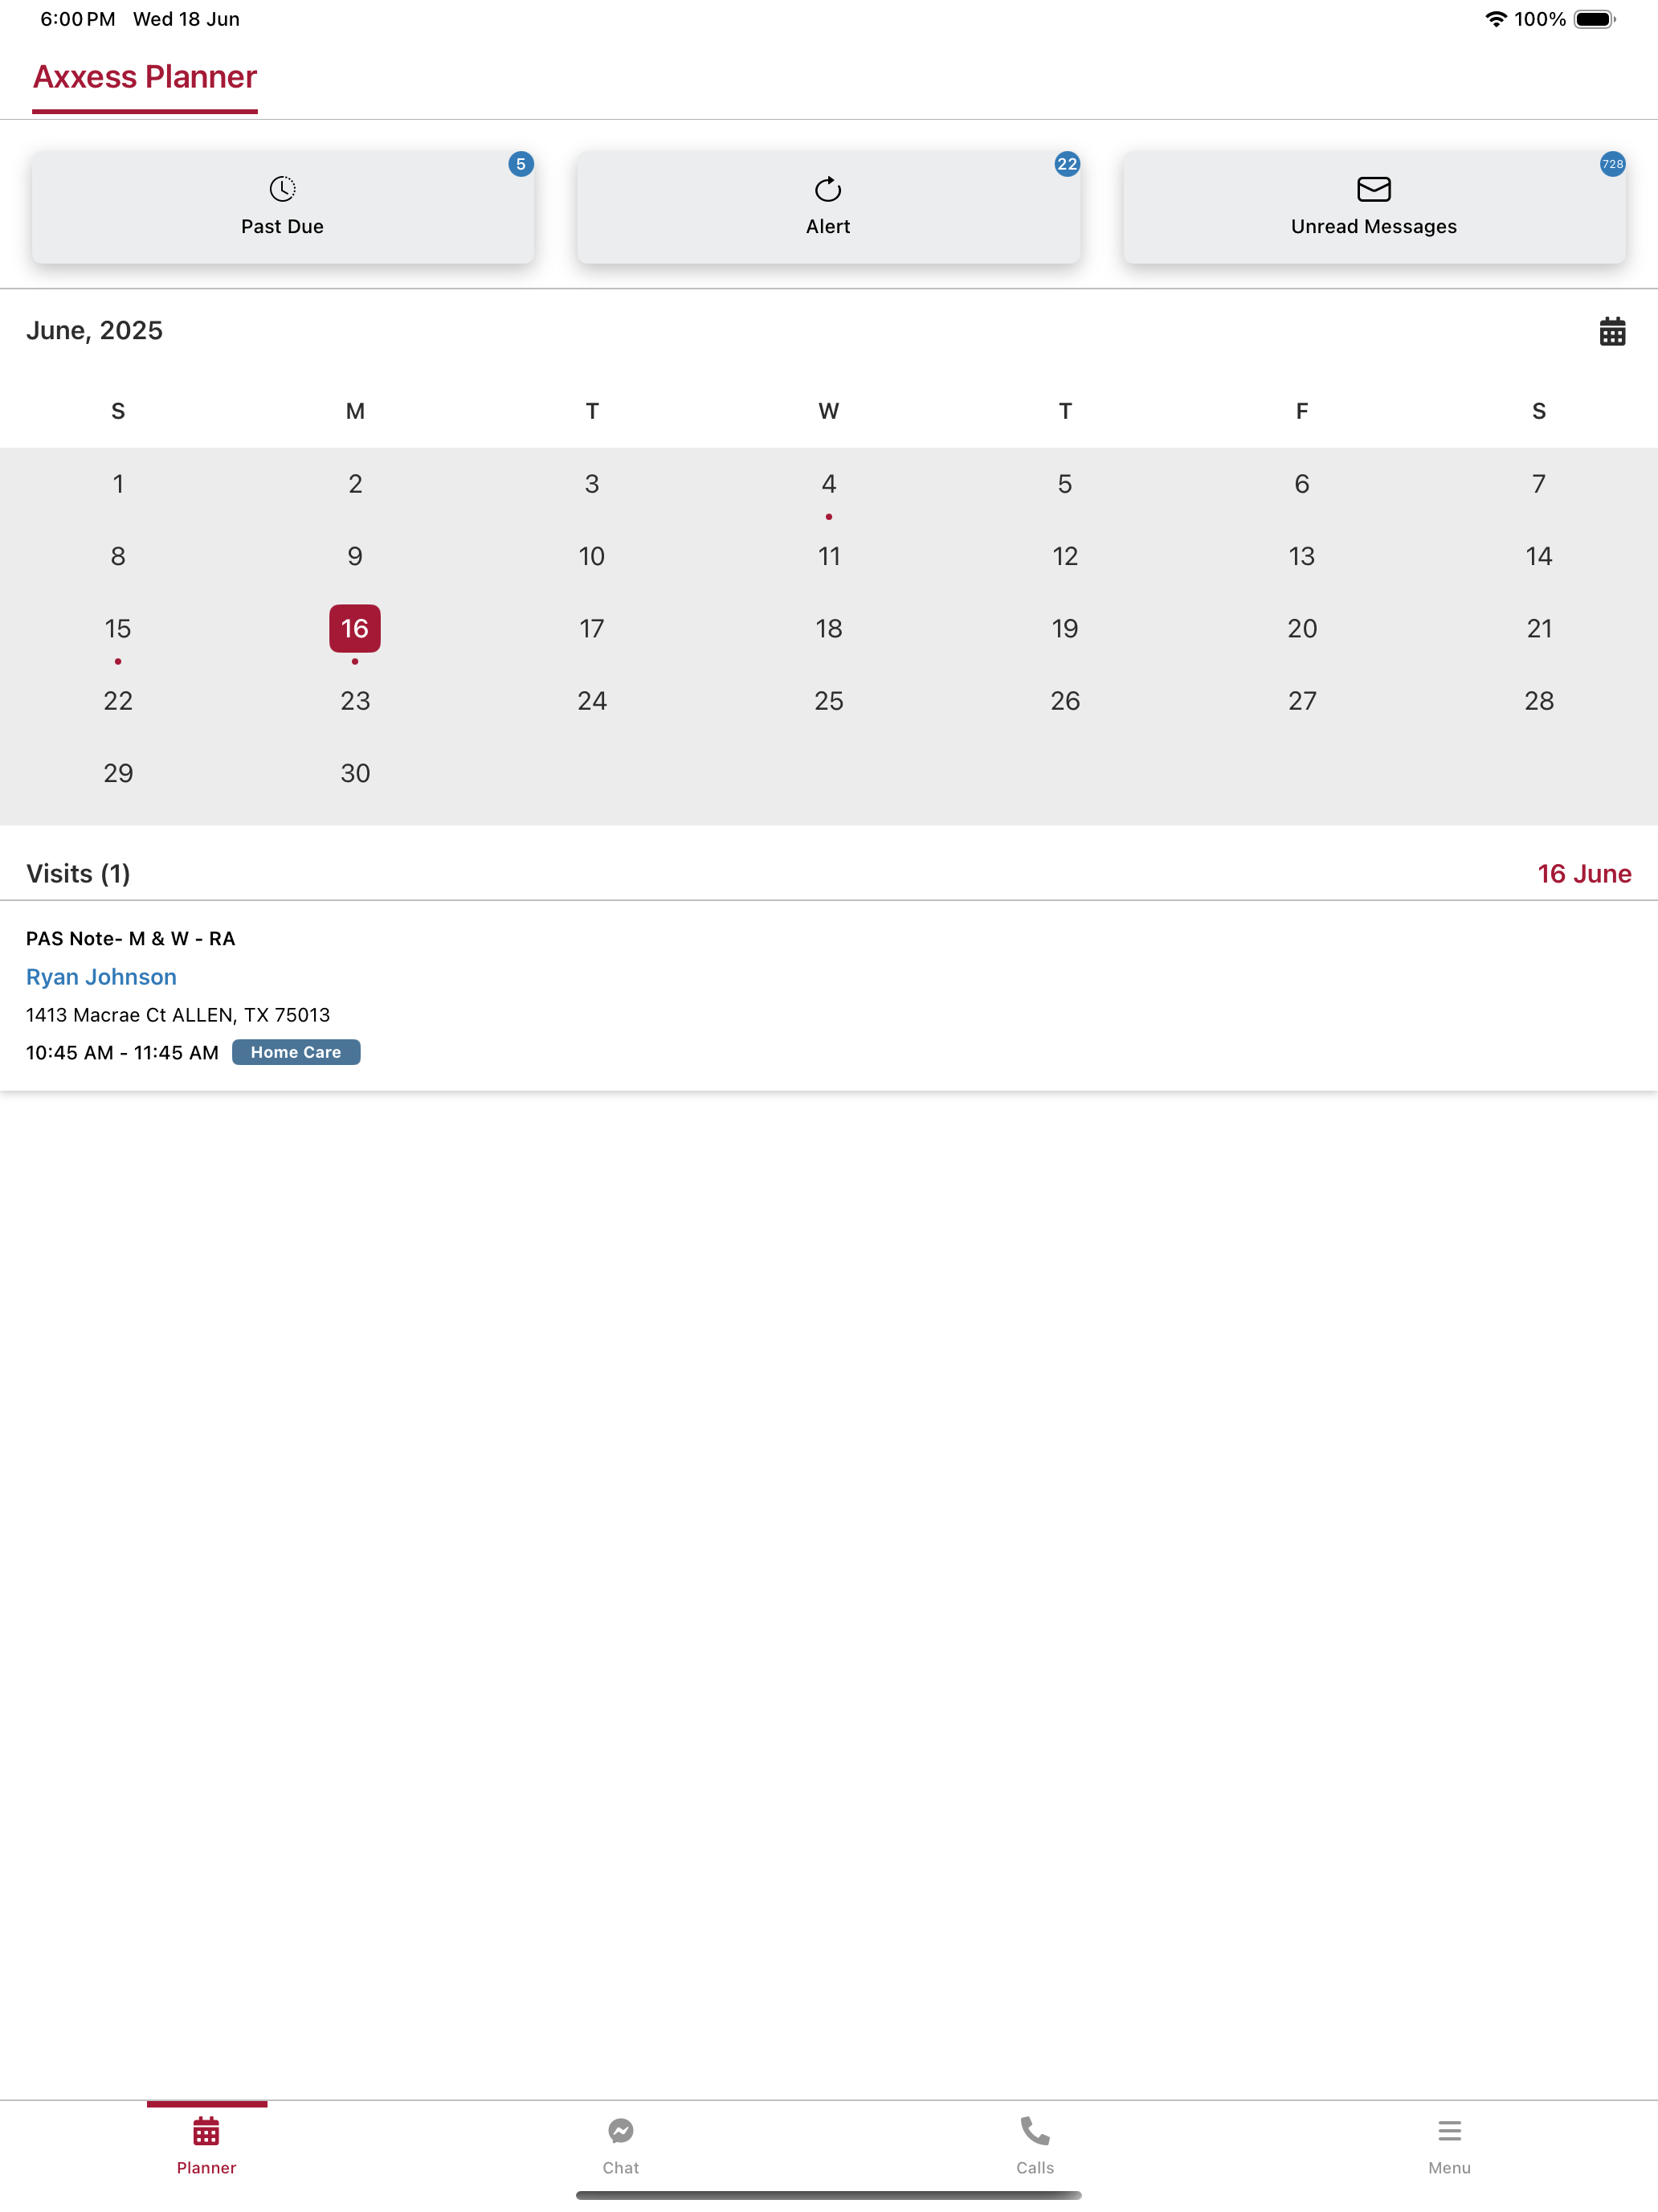Select the Axxess Planner header tab
Image resolution: width=1658 pixels, height=2212 pixels.
pyautogui.click(x=145, y=77)
